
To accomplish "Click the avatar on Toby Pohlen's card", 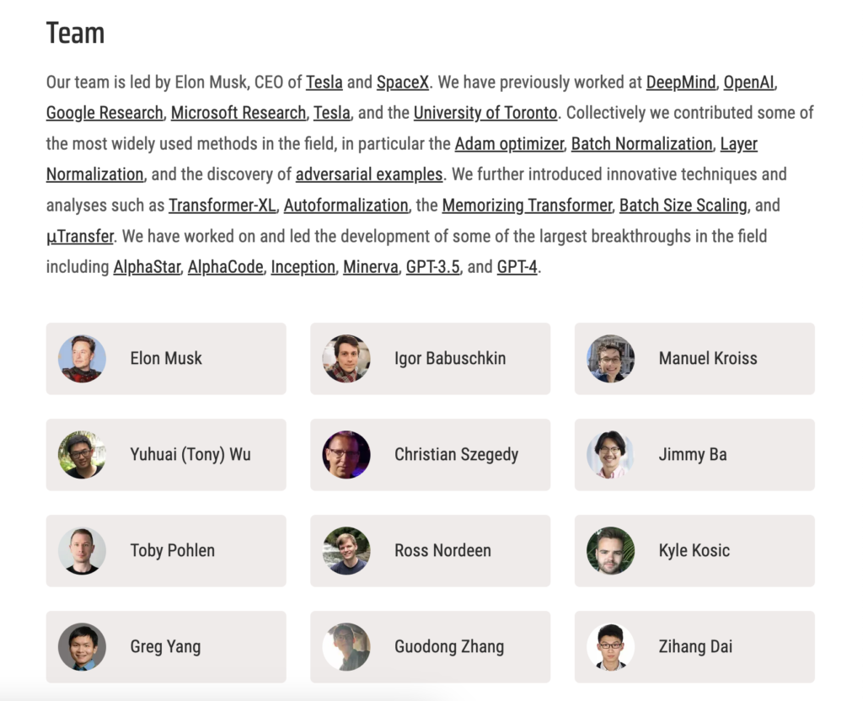I will [x=82, y=551].
